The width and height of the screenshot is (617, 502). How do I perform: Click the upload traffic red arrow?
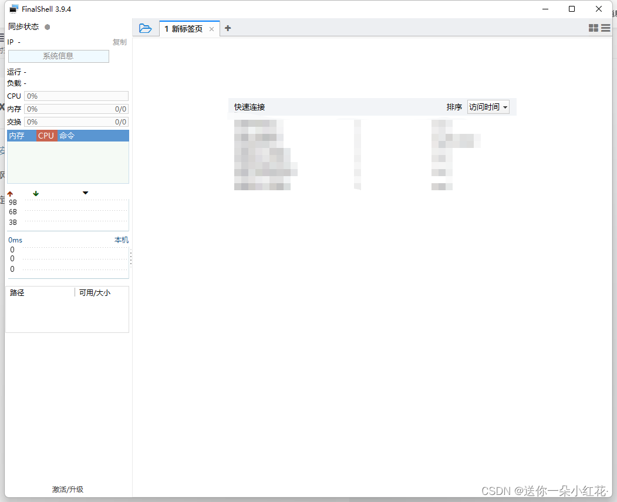click(x=10, y=194)
